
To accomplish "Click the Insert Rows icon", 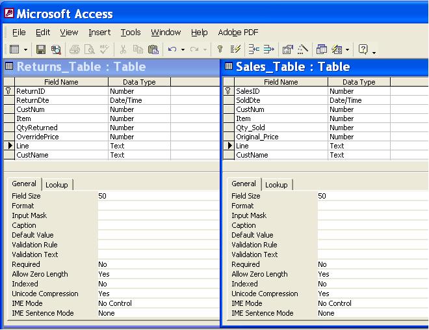I will [254, 49].
